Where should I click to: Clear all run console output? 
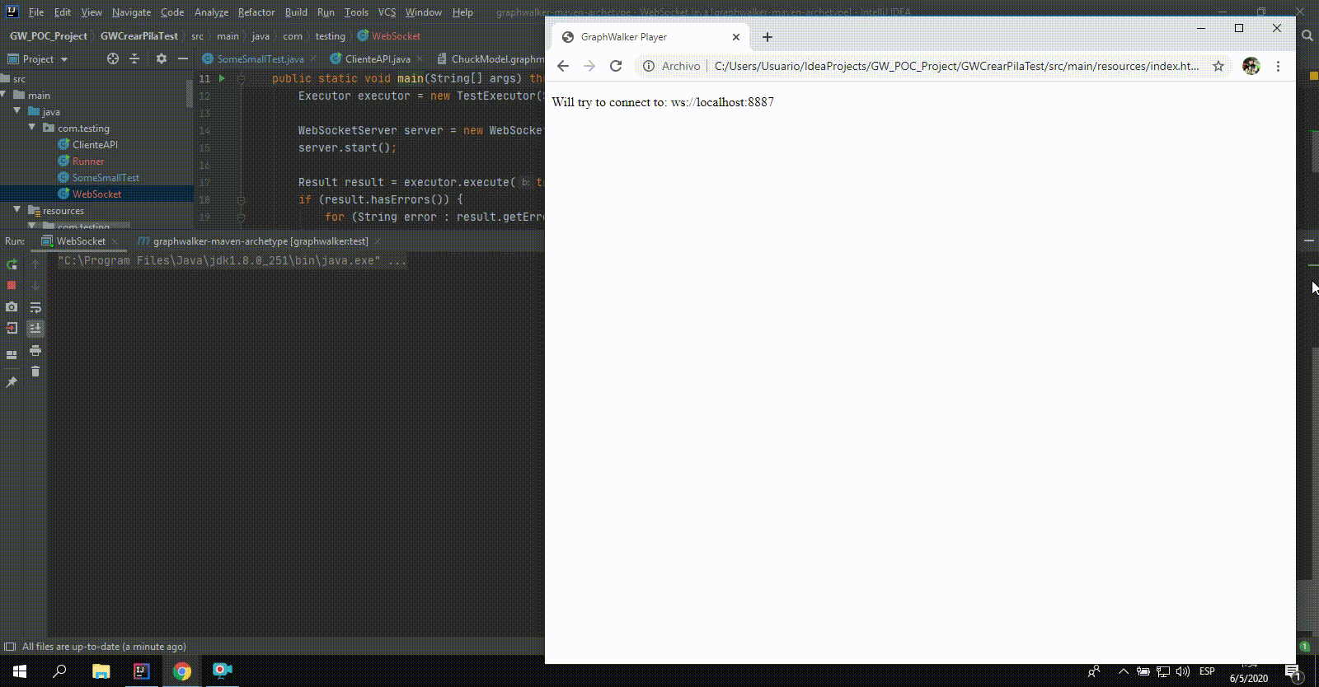click(35, 372)
